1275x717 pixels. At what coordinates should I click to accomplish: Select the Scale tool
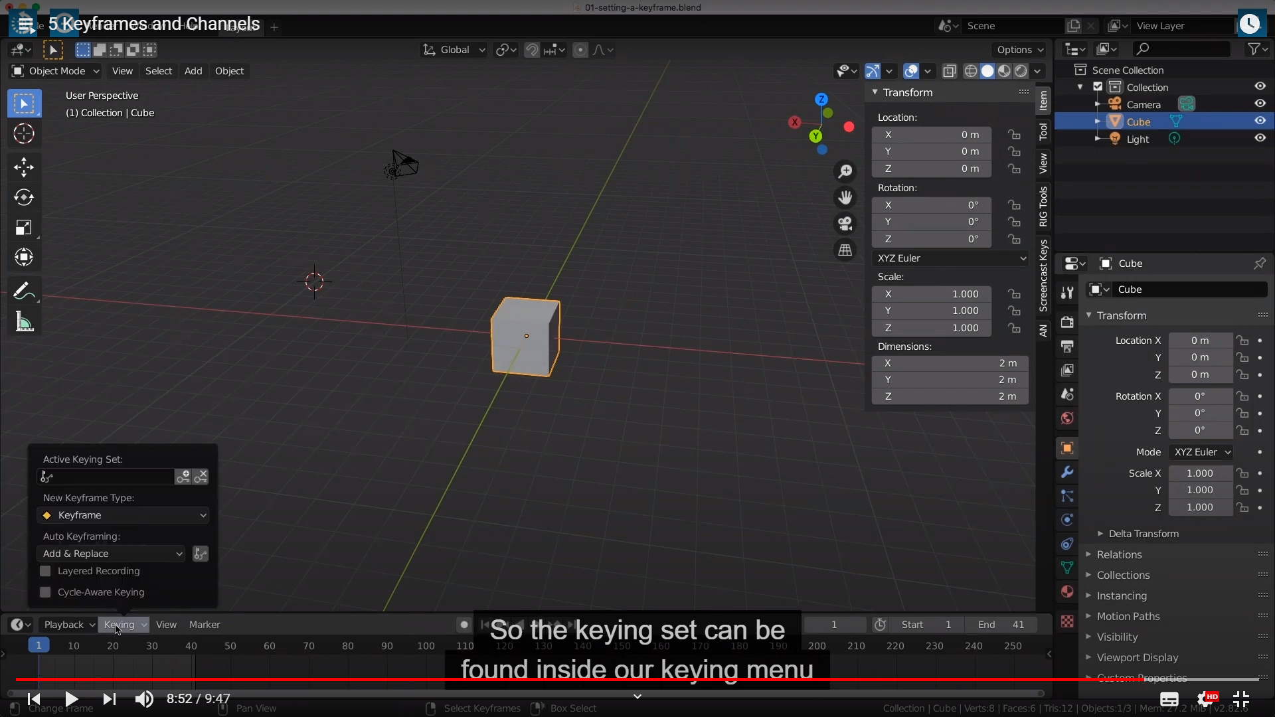pyautogui.click(x=24, y=228)
